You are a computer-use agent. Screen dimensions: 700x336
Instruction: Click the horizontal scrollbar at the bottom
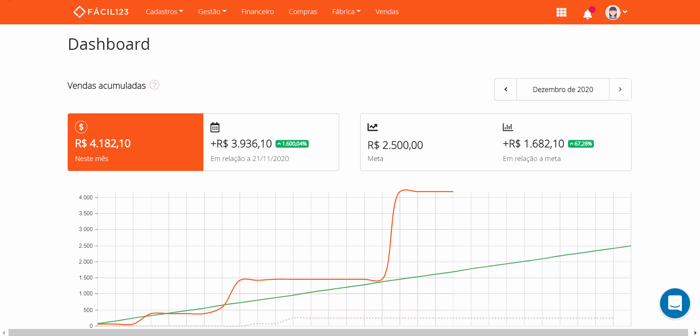[348, 333]
